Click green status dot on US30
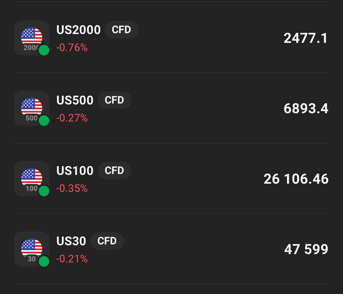The image size is (343, 294). coord(44,261)
